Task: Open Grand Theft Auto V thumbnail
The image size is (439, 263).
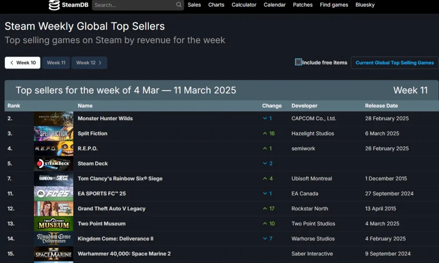Action: coord(54,209)
